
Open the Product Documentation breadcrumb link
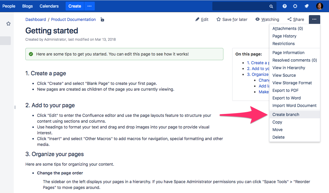[73, 19]
